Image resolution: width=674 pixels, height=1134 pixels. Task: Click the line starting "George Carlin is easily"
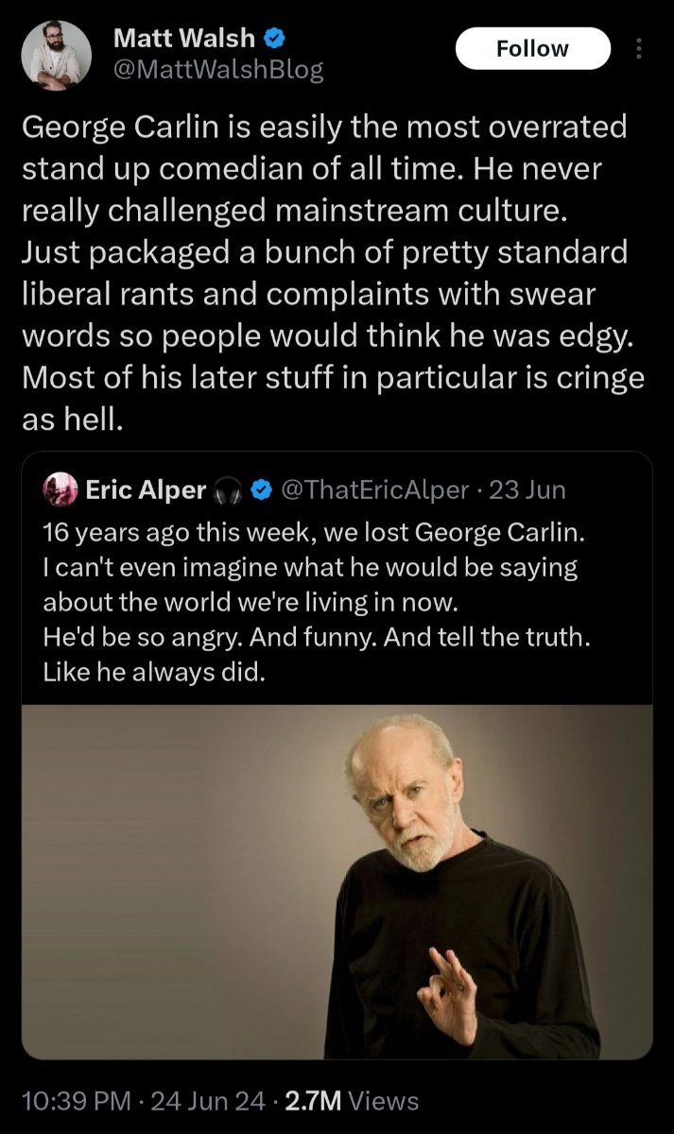pos(324,127)
